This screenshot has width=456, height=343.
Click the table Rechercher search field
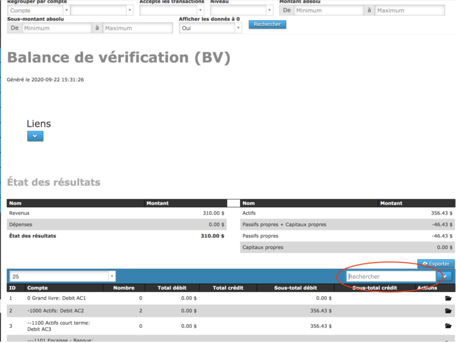(x=391, y=277)
